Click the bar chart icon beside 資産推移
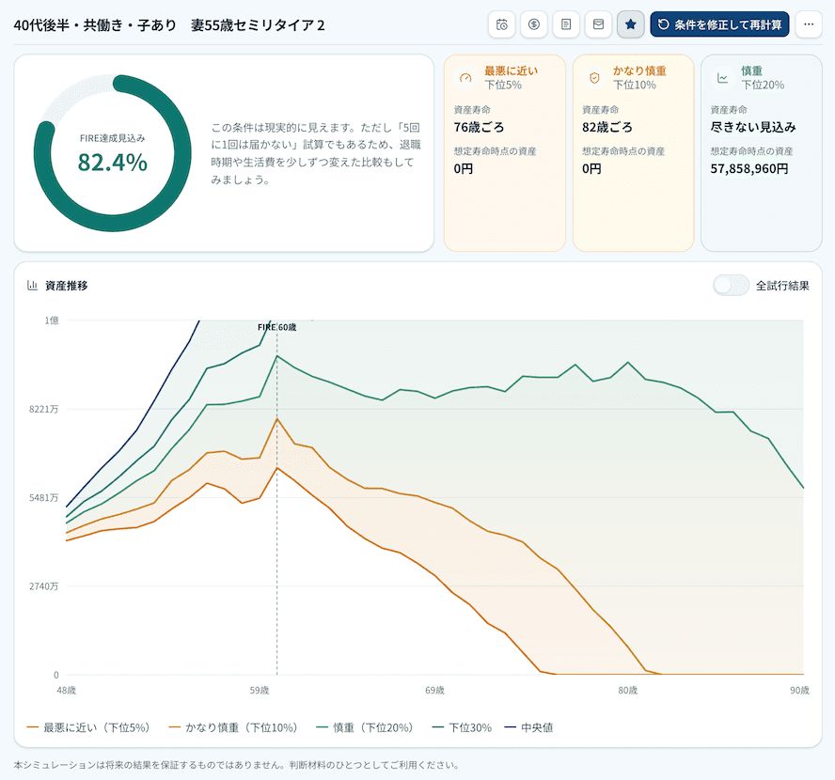 (33, 286)
